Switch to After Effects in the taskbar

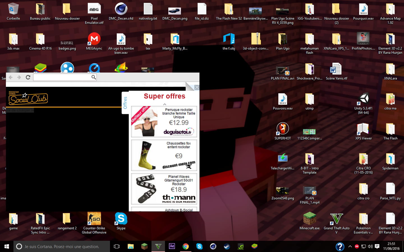[172, 246]
